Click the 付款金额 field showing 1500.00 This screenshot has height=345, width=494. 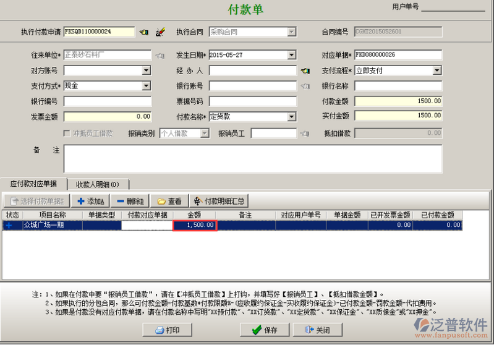398,101
